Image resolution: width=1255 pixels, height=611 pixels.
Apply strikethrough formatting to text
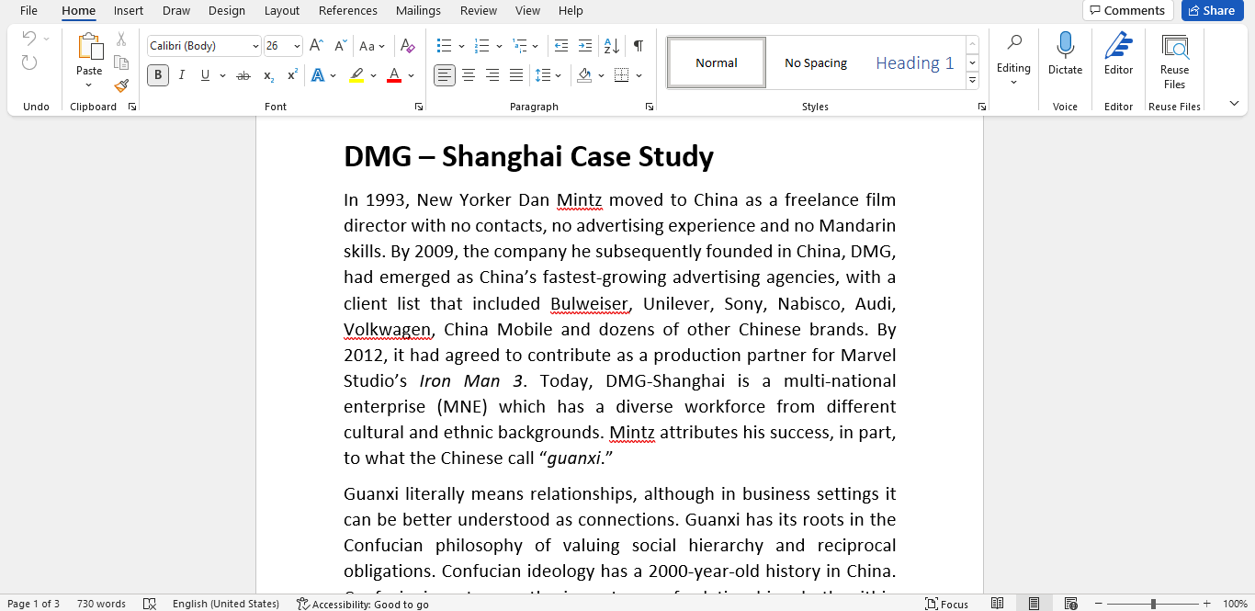[242, 75]
